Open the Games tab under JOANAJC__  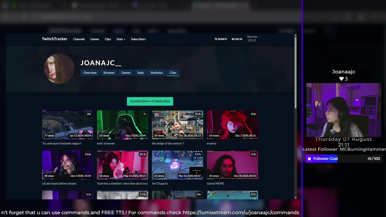(x=126, y=73)
